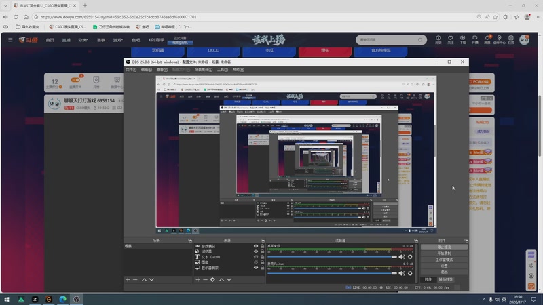The image size is (543, 305).
Task: Toggle visibility of 文本 (GDI+) source
Action: coord(256,257)
